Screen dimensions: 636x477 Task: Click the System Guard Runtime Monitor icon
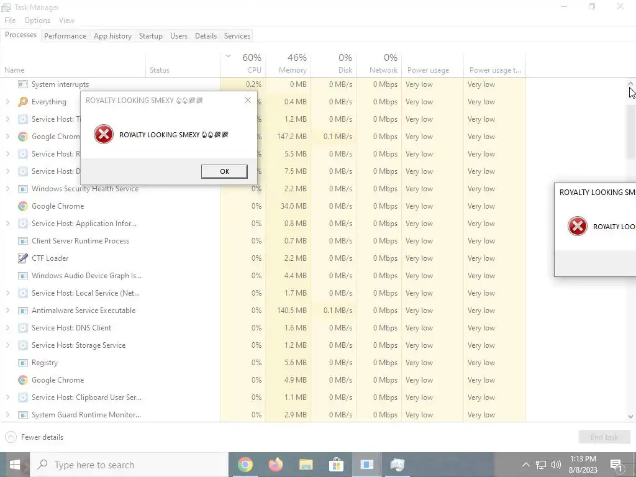23,415
